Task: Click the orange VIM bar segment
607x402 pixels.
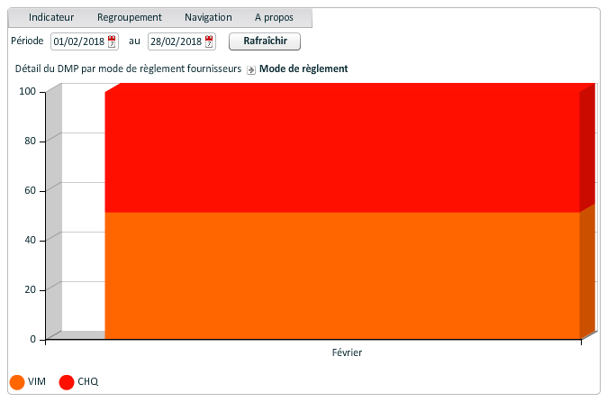Action: coord(342,276)
